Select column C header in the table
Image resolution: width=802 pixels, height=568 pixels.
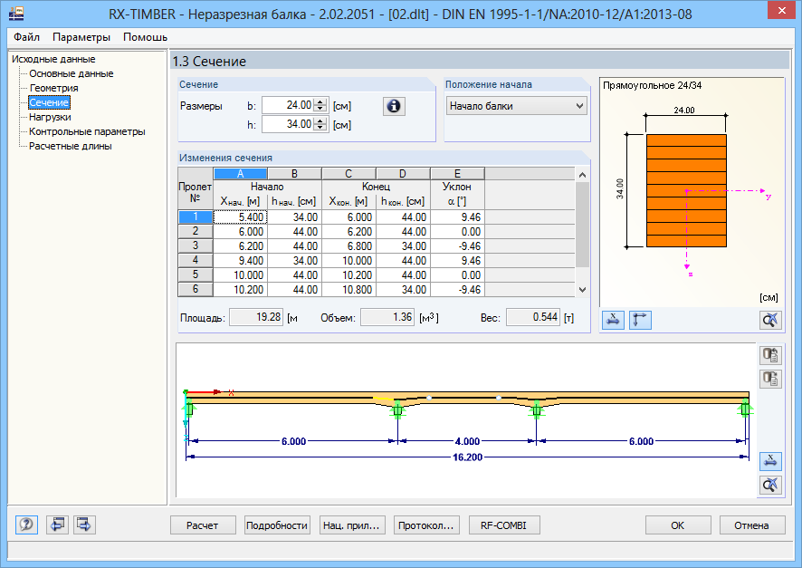348,173
